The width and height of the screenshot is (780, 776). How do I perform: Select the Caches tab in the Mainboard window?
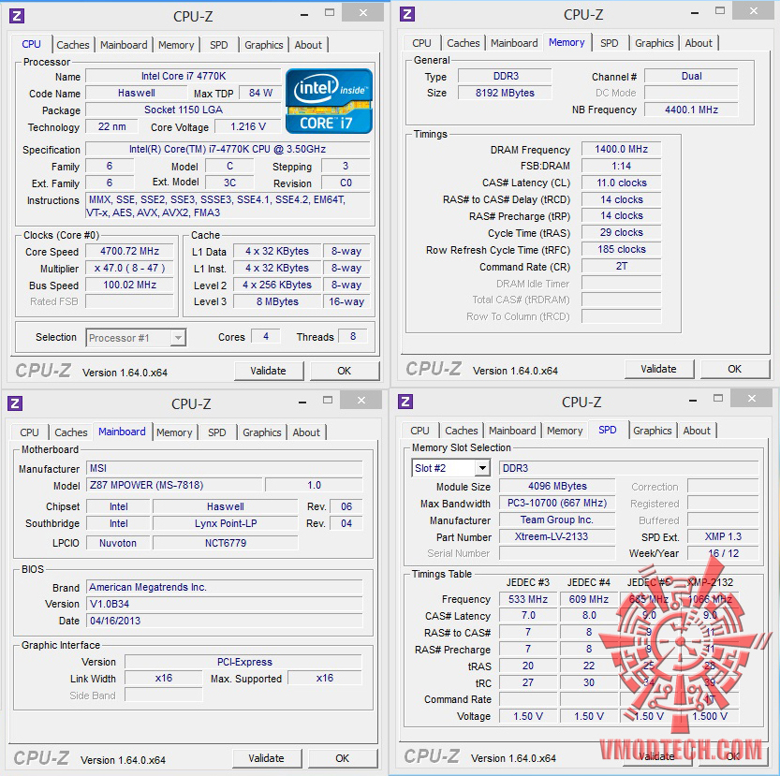70,432
